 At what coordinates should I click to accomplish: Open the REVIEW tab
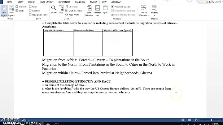click(x=93, y=2)
